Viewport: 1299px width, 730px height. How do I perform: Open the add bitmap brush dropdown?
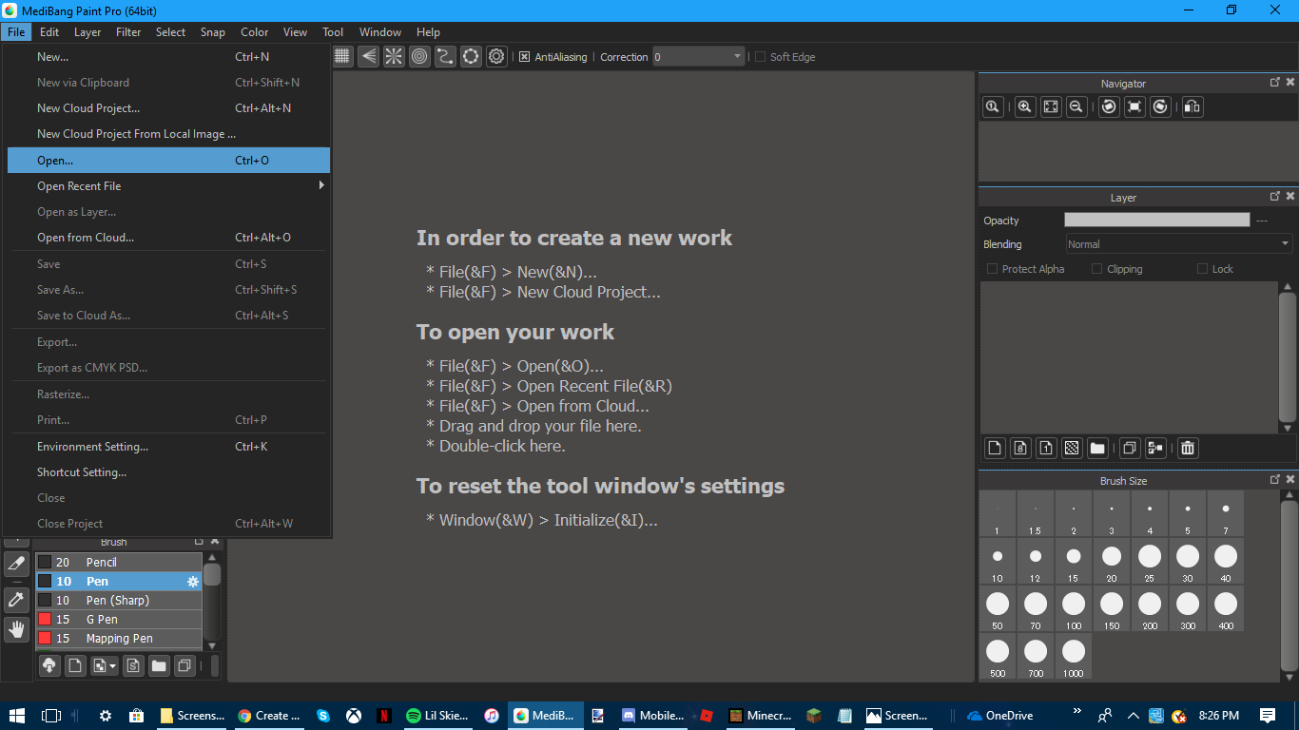point(105,665)
